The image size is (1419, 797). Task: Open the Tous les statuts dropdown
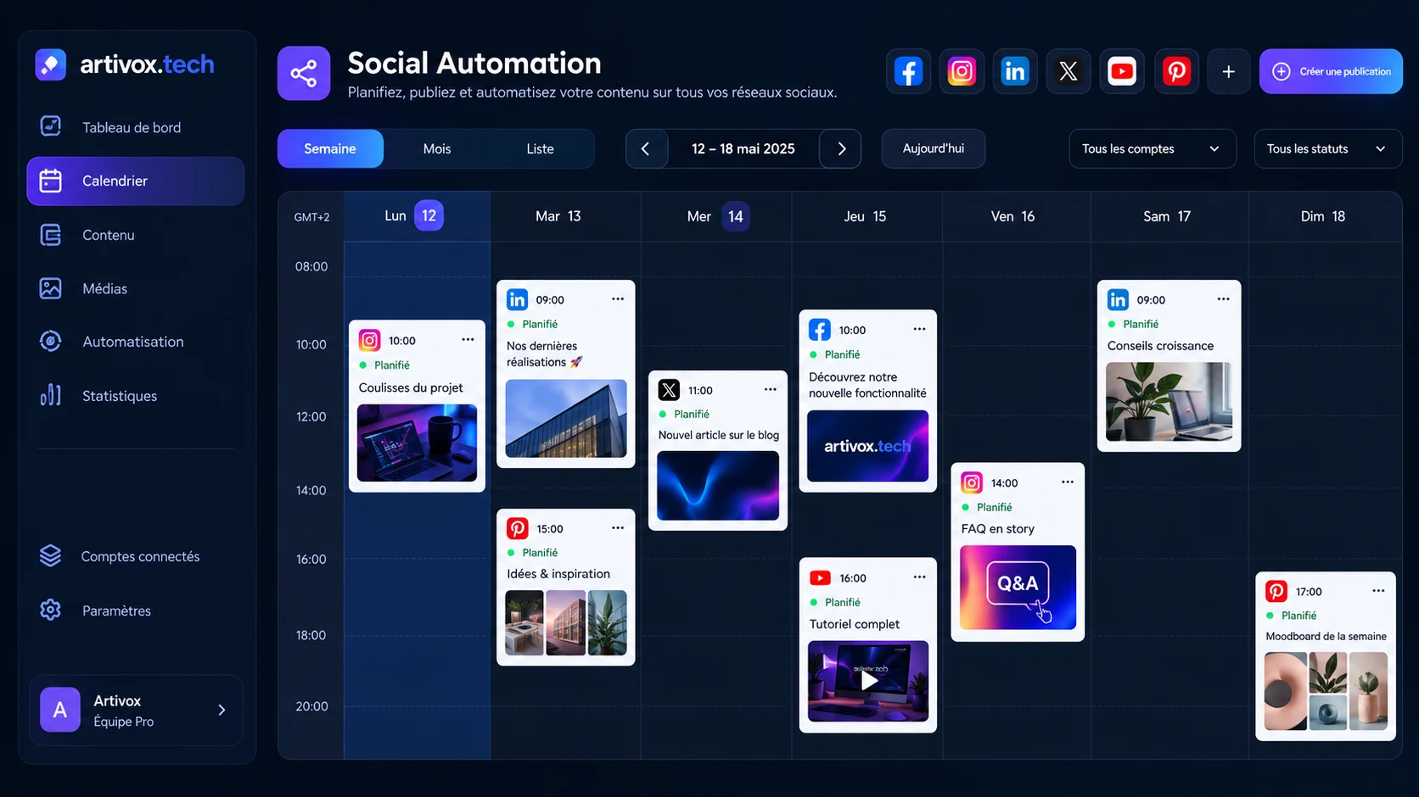(1327, 148)
